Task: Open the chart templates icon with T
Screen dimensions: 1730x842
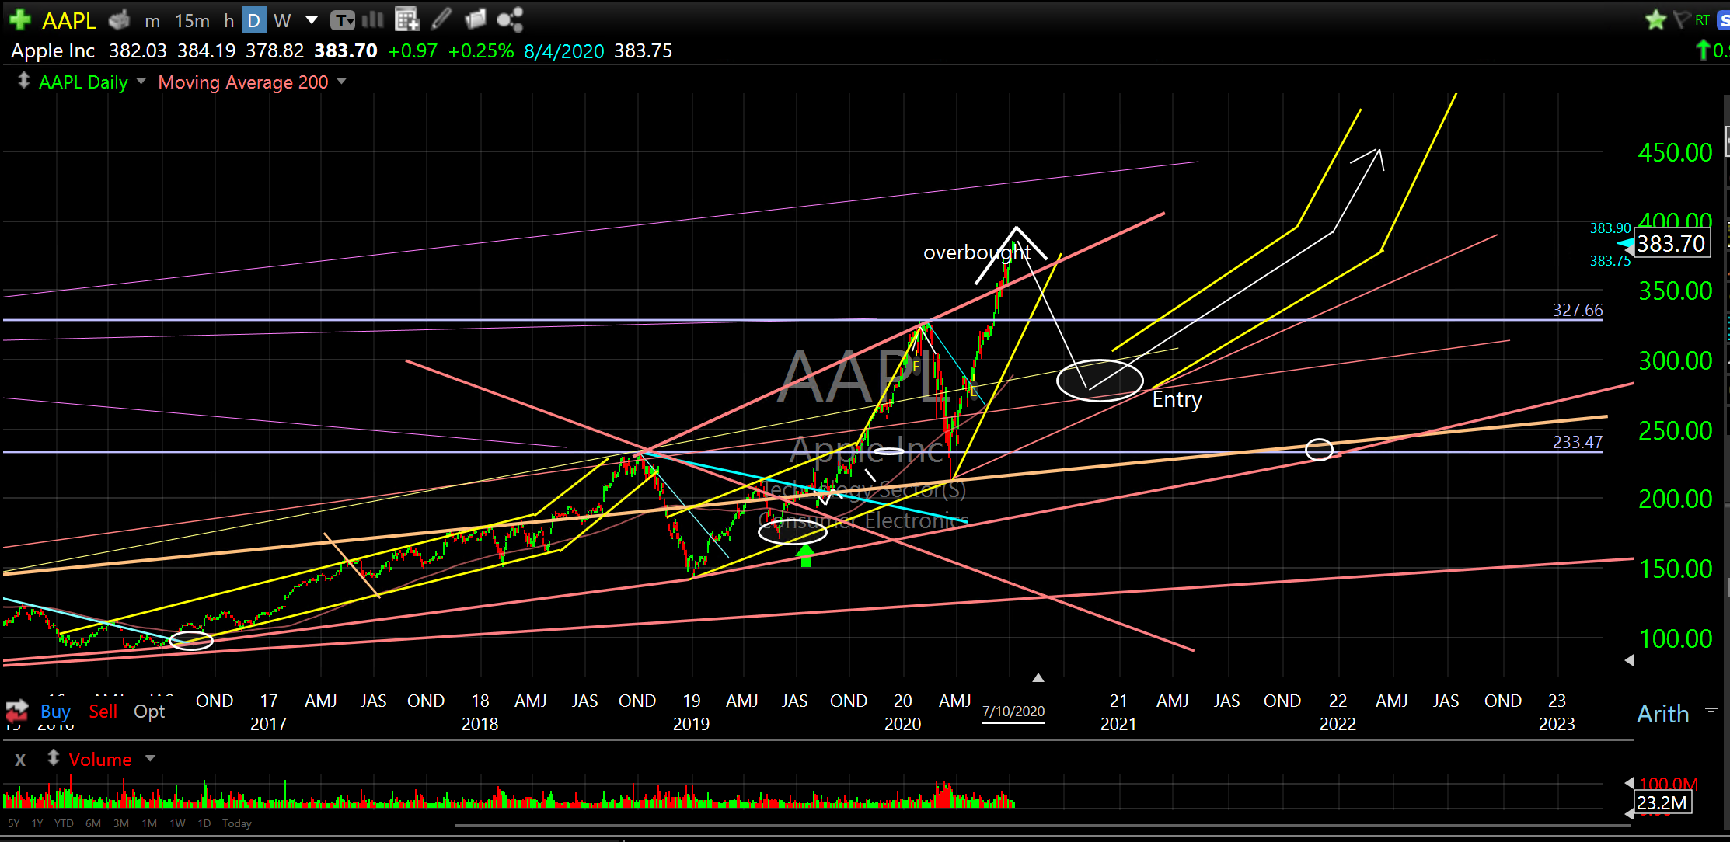Action: point(342,20)
